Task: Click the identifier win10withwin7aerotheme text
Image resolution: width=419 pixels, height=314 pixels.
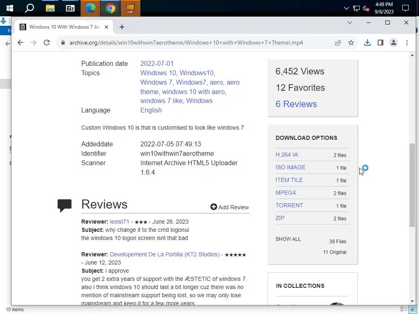Action: 177,154
